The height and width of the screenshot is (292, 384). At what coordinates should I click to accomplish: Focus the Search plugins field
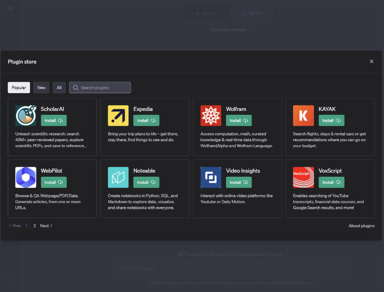pos(100,87)
